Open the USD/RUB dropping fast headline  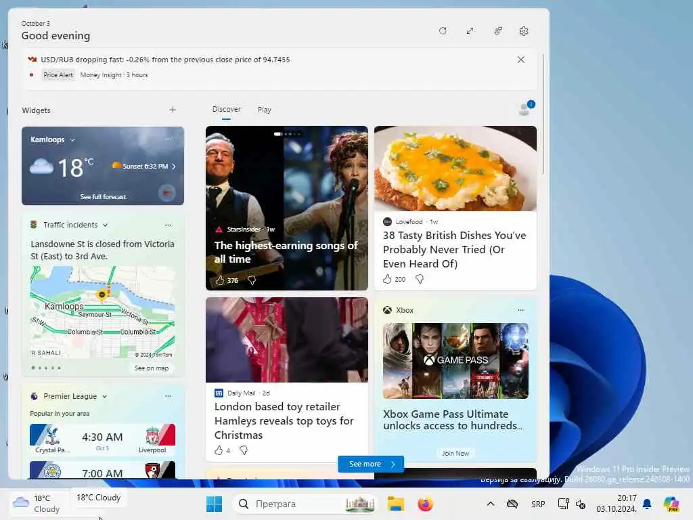click(x=165, y=60)
